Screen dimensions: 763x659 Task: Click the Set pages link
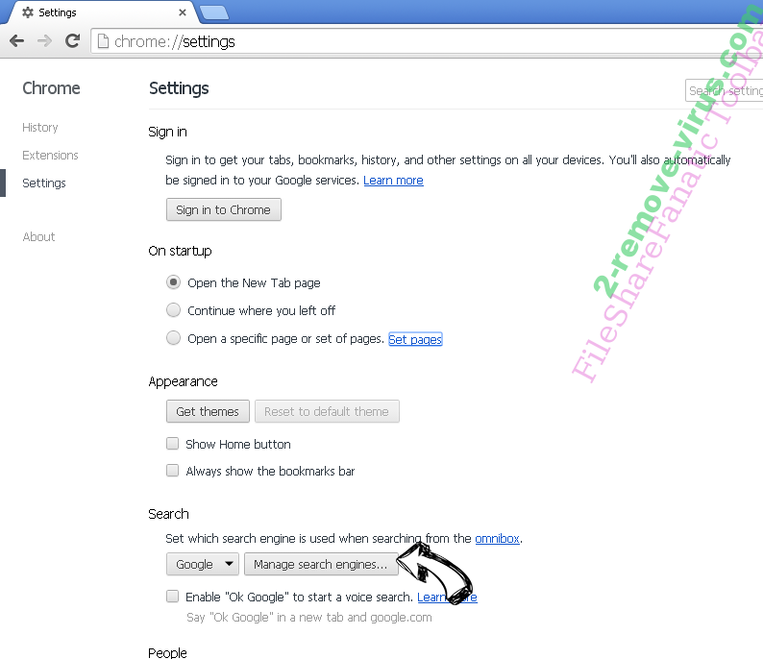(415, 339)
